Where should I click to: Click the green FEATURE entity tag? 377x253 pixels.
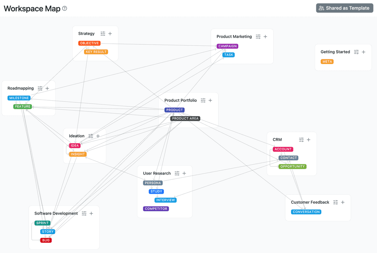point(23,106)
